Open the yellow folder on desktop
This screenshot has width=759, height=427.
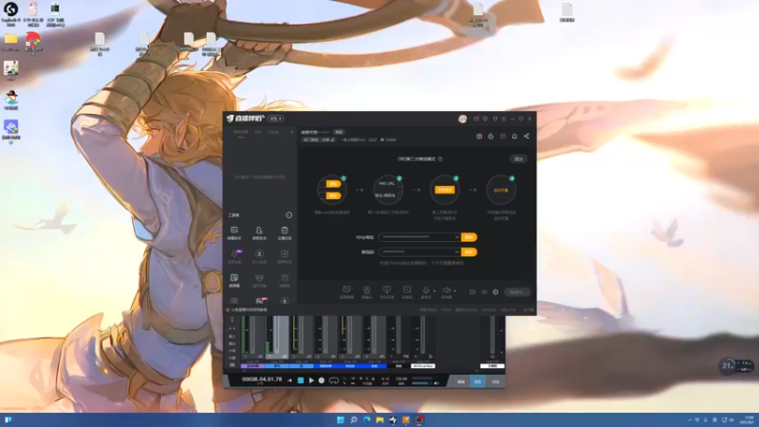[x=10, y=42]
